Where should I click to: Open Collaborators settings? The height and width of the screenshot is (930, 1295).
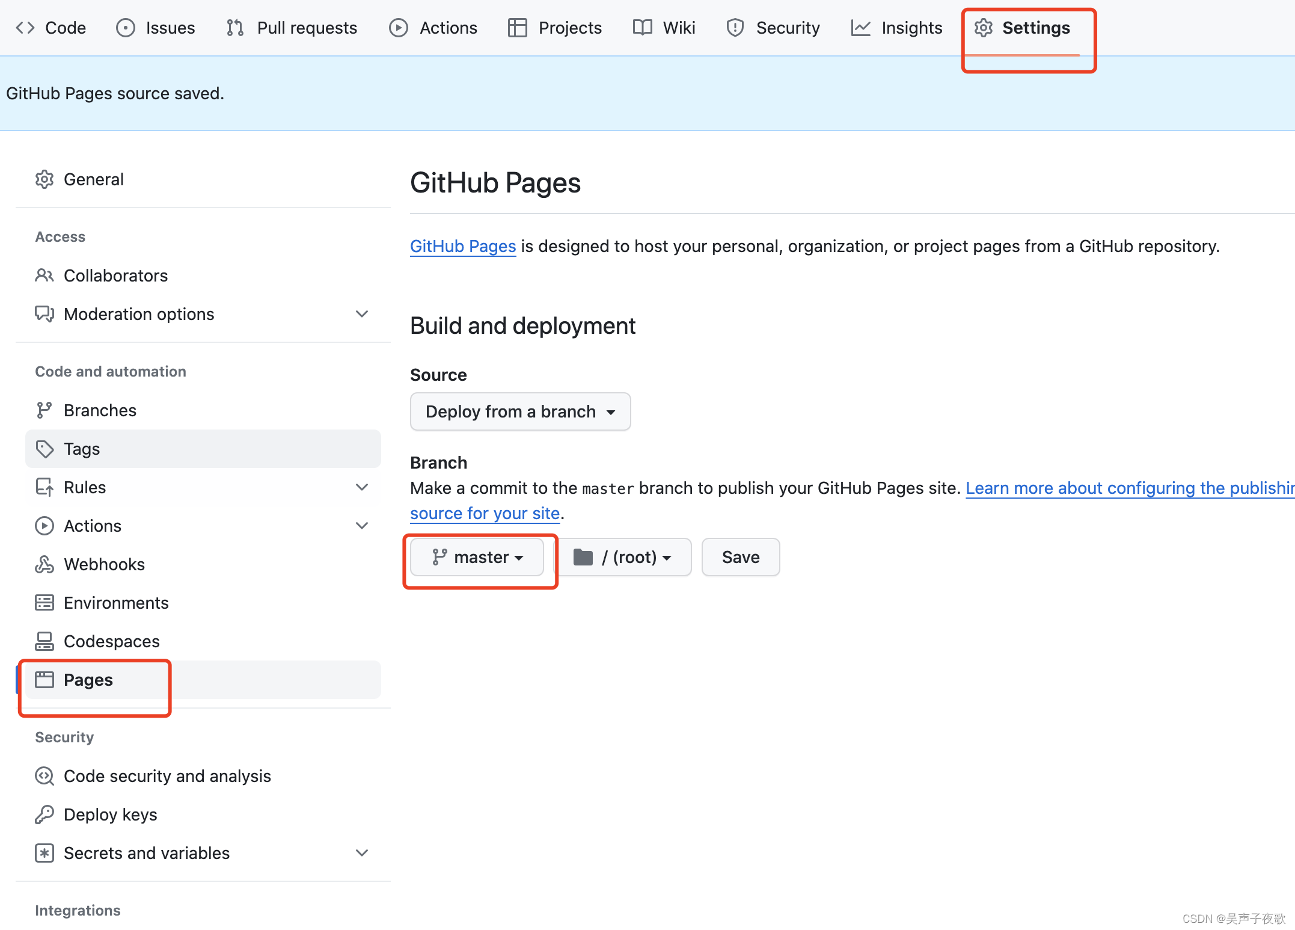(x=203, y=276)
